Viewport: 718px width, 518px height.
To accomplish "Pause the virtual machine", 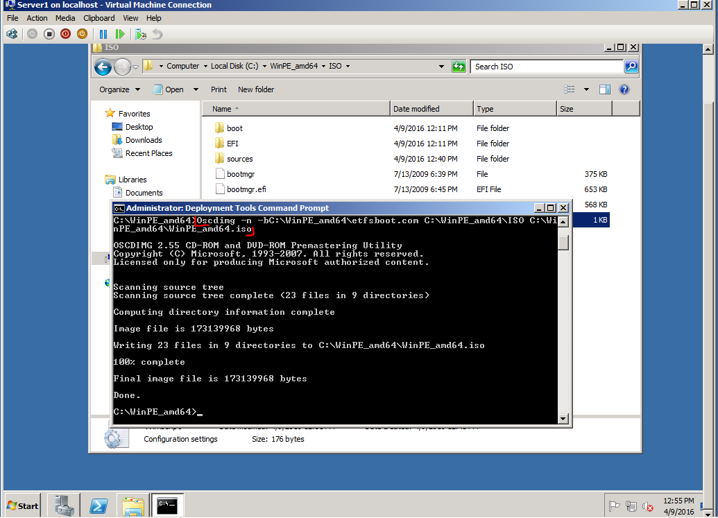I will pyautogui.click(x=103, y=34).
